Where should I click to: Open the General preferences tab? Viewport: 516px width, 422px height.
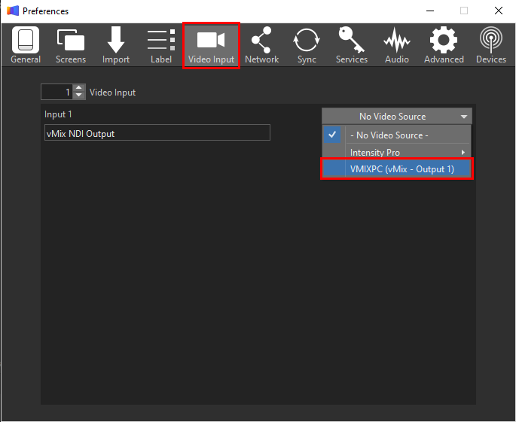tap(26, 45)
